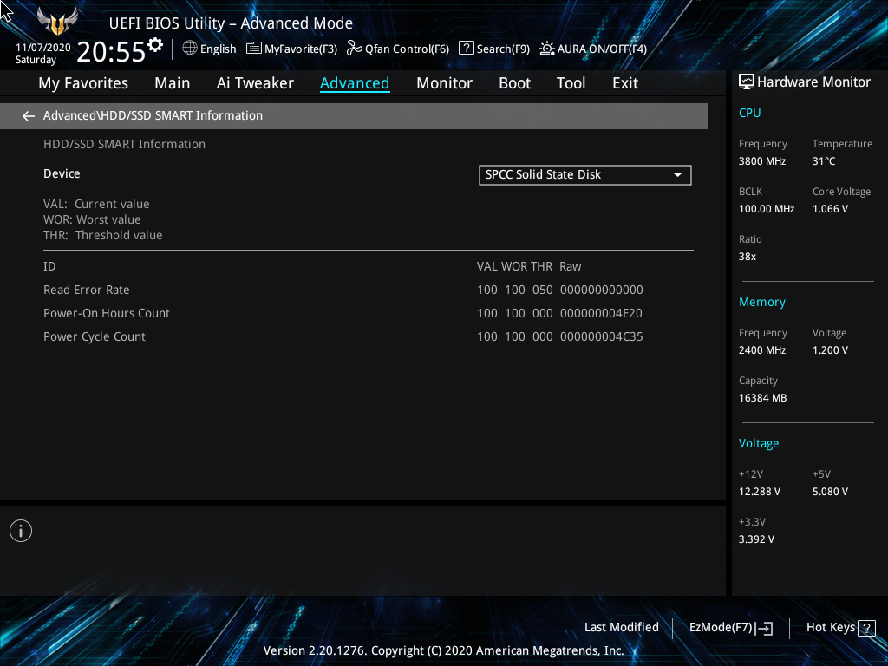Click raw value 000000004E20
Viewport: 888px width, 666px height.
point(602,313)
